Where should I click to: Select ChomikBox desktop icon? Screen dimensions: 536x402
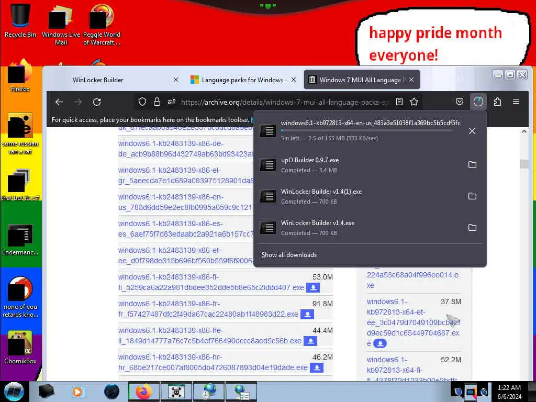(x=20, y=348)
